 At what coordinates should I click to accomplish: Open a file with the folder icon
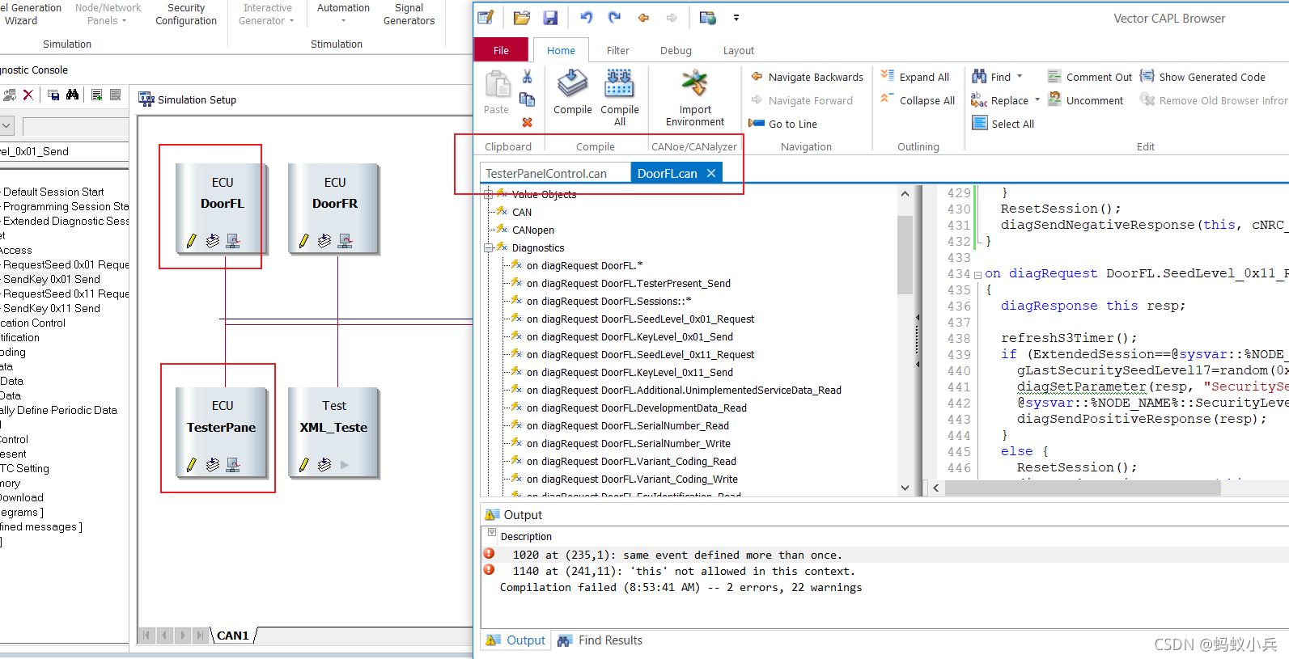[x=522, y=18]
